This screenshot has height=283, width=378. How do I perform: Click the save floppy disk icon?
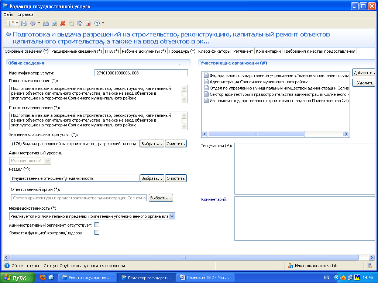(x=24, y=23)
